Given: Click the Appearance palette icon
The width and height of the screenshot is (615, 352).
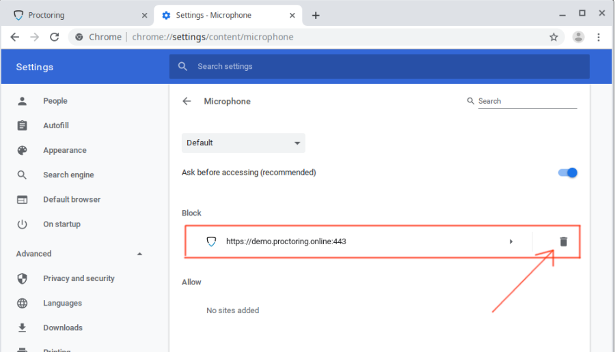Looking at the screenshot, I should click(x=22, y=150).
